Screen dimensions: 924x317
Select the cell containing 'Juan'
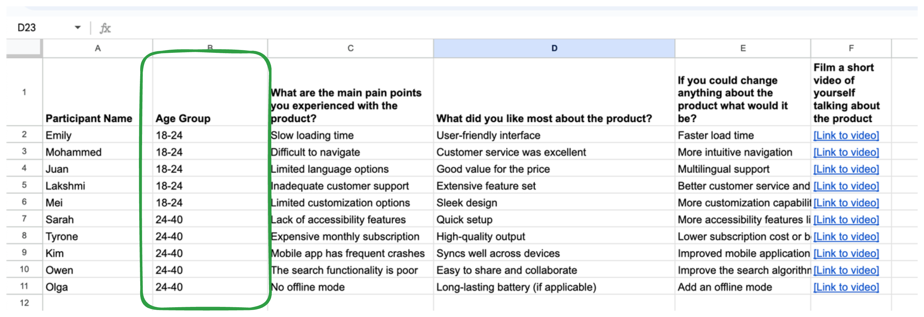click(x=97, y=168)
